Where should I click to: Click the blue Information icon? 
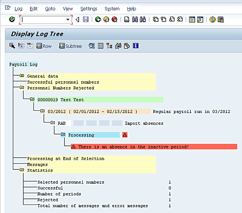136,46
